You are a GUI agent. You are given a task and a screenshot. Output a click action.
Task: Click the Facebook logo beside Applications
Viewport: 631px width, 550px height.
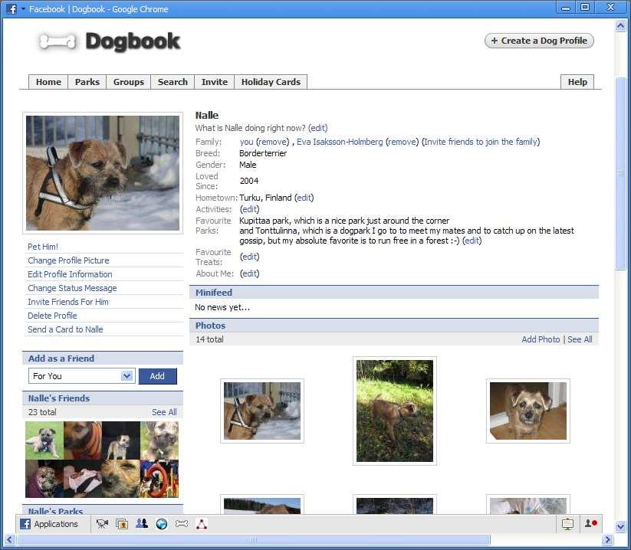[25, 524]
